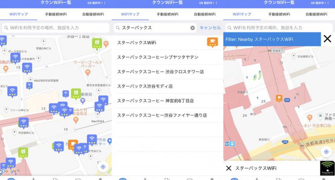Choose スターバックスコーヒー 渋谷クロスタワー店 result
The width and height of the screenshot is (335, 180).
[167, 72]
